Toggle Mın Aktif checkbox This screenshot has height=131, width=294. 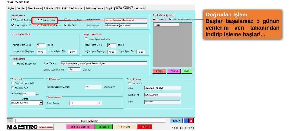(65, 25)
